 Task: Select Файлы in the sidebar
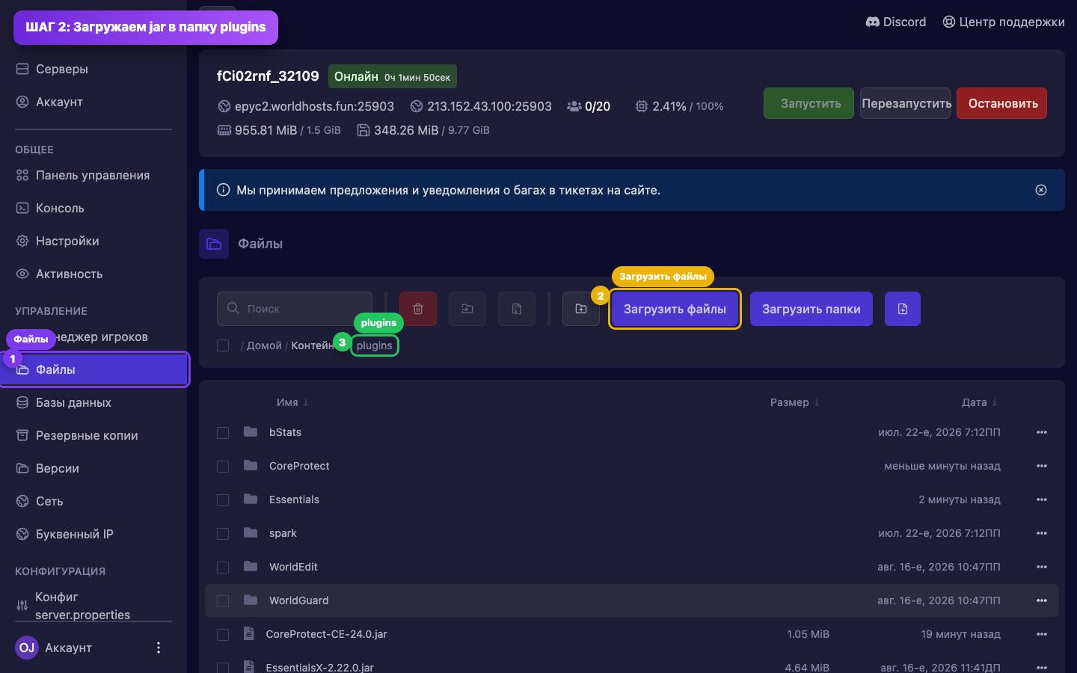coord(93,369)
